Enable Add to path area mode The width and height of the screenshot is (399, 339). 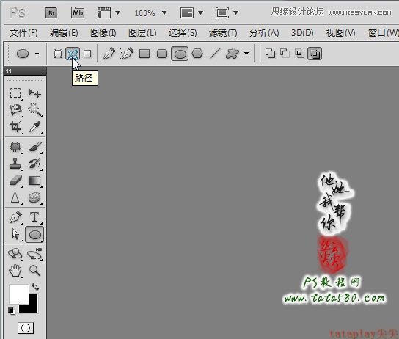(x=270, y=54)
